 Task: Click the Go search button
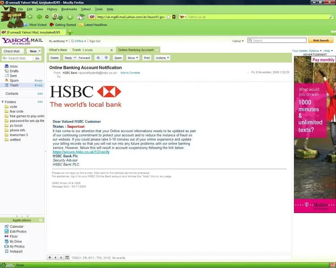(x=37, y=58)
